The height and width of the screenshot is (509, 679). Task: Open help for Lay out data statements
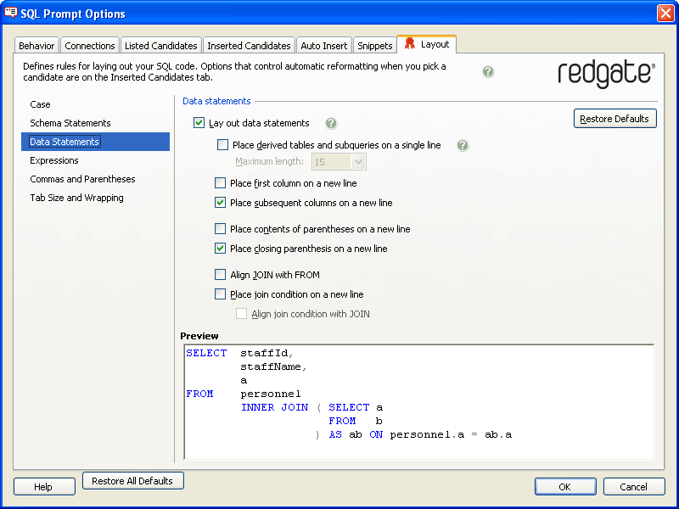(x=331, y=123)
